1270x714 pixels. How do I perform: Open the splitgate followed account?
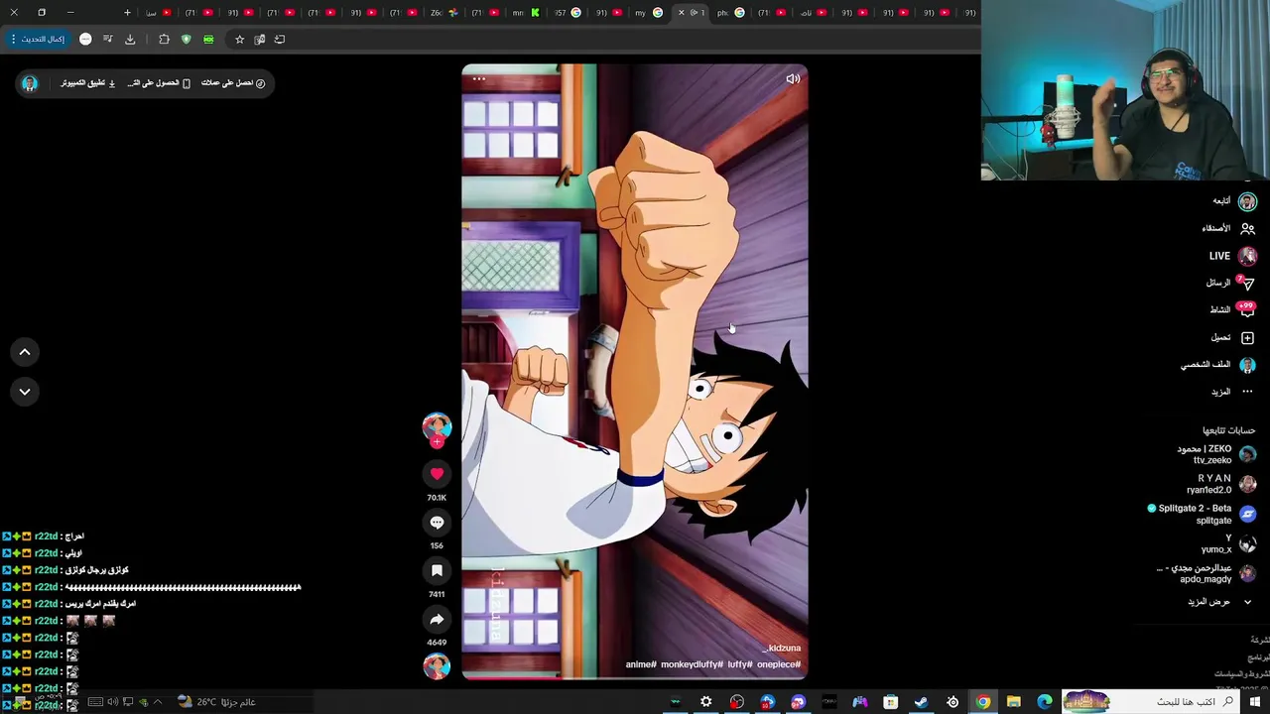[1202, 514]
